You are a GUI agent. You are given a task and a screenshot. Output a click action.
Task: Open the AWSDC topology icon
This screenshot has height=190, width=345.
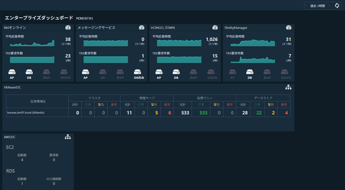click(x=68, y=137)
